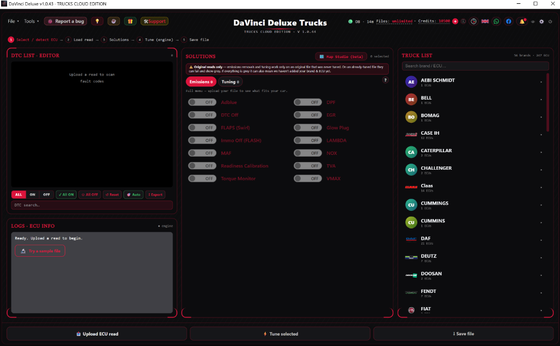Filter DTC list by ON
The image size is (560, 346).
tap(32, 195)
